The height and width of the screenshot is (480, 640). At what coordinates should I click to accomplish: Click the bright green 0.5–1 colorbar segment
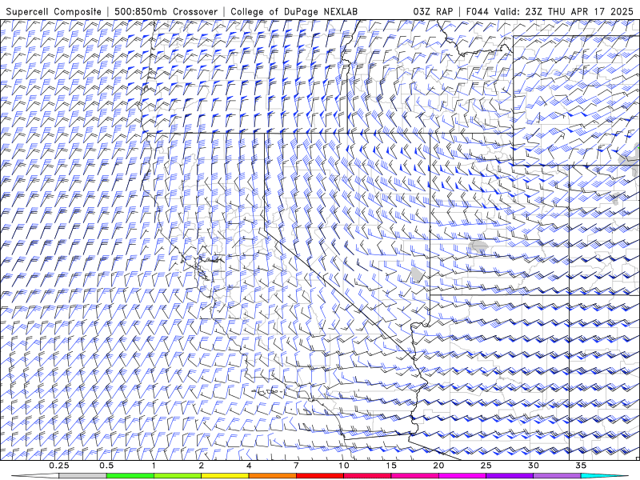[x=130, y=476]
